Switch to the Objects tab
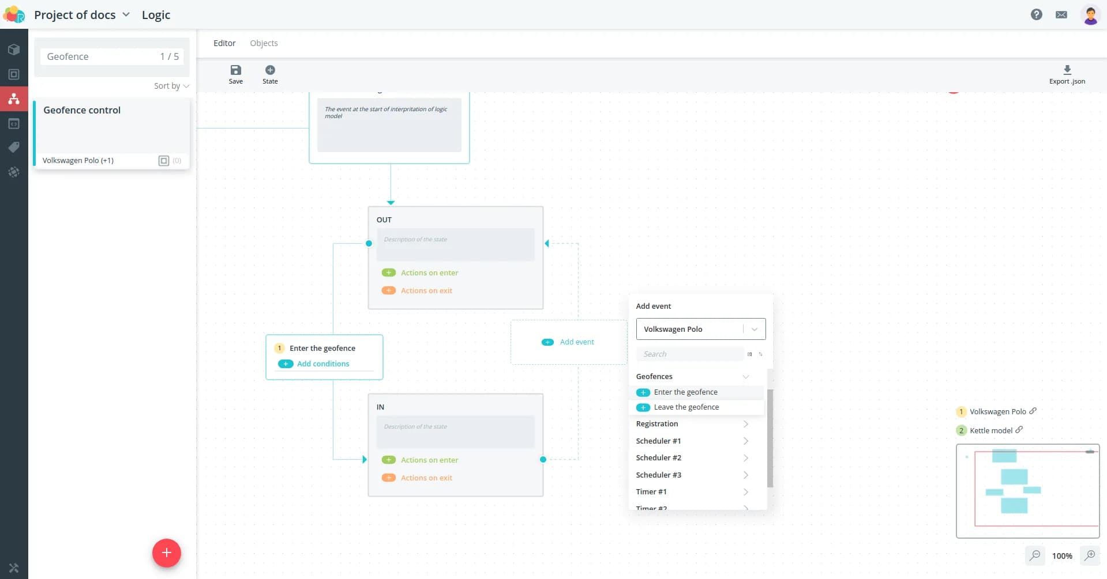This screenshot has width=1107, height=579. [x=264, y=43]
